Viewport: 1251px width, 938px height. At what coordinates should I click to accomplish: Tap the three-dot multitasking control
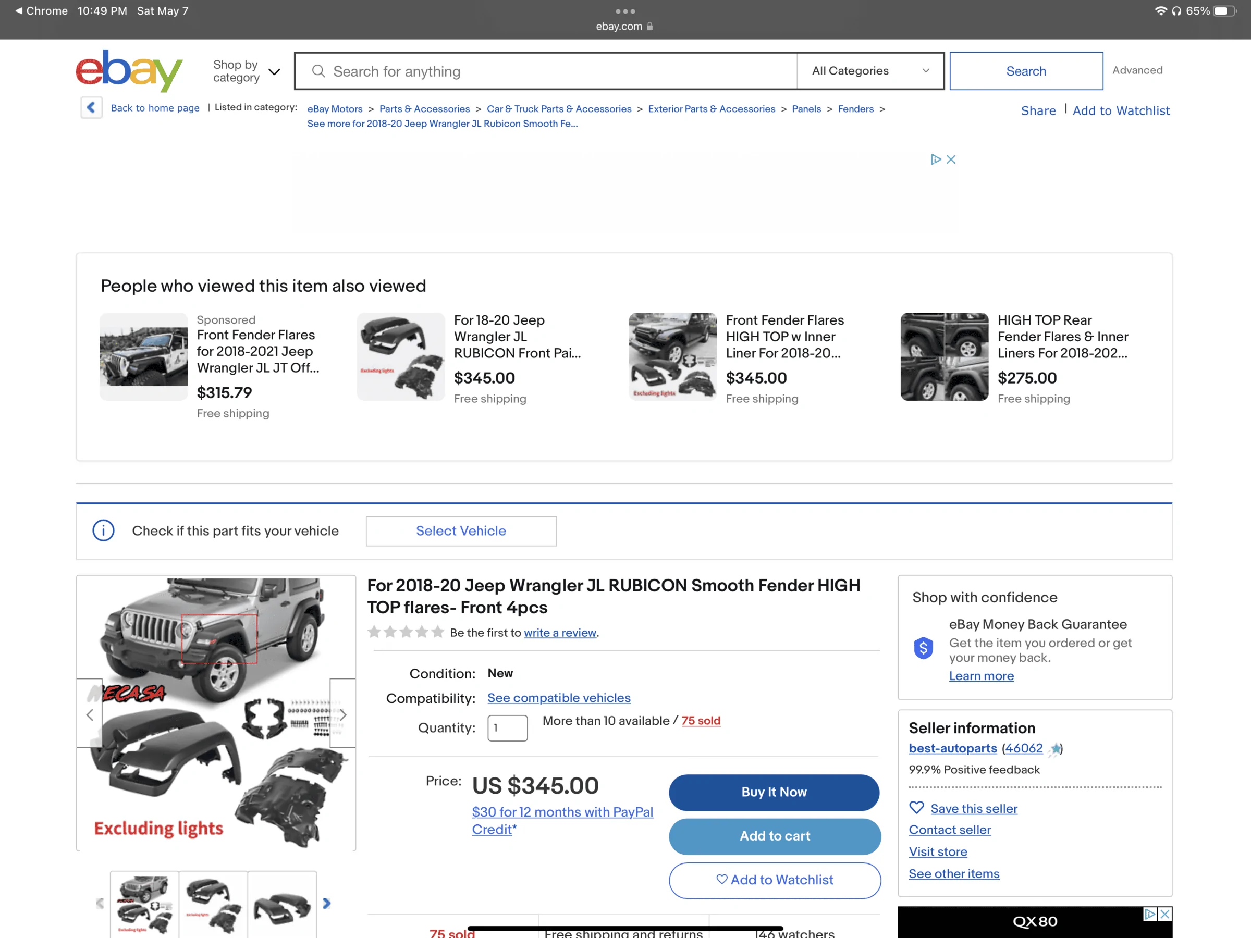point(625,11)
